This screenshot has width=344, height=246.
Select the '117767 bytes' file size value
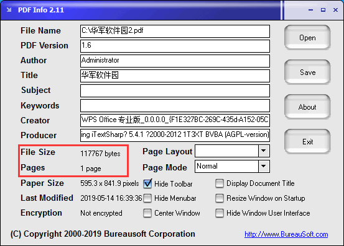(100, 154)
